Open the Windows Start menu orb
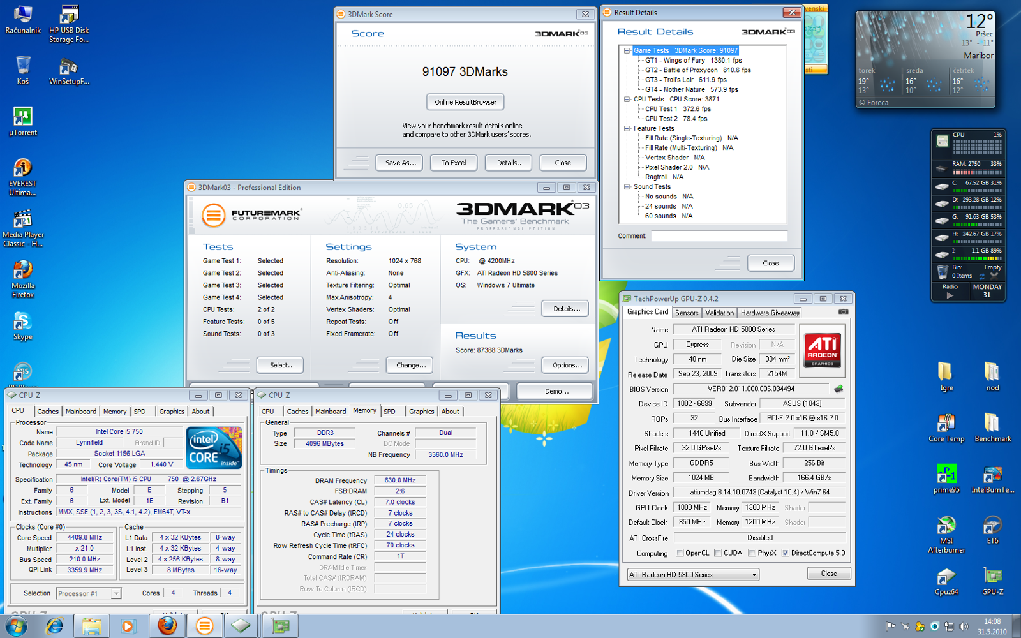This screenshot has width=1021, height=638. (15, 626)
